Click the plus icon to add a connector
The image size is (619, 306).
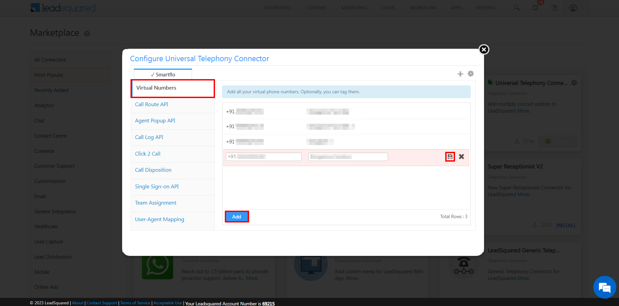click(460, 74)
